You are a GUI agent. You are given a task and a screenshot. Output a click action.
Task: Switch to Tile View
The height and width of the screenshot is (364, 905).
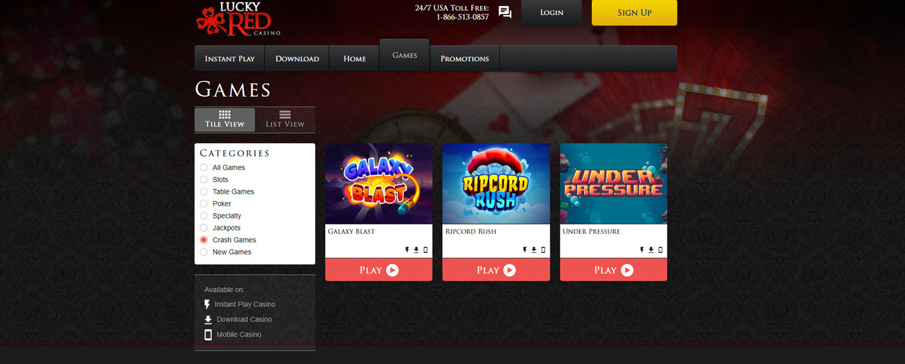coord(225,119)
